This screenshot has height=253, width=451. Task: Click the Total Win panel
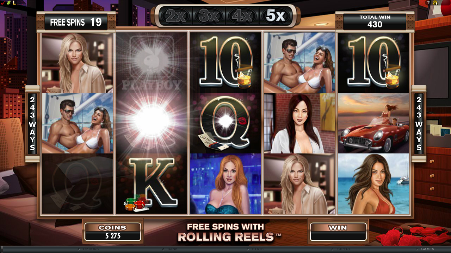coord(375,22)
